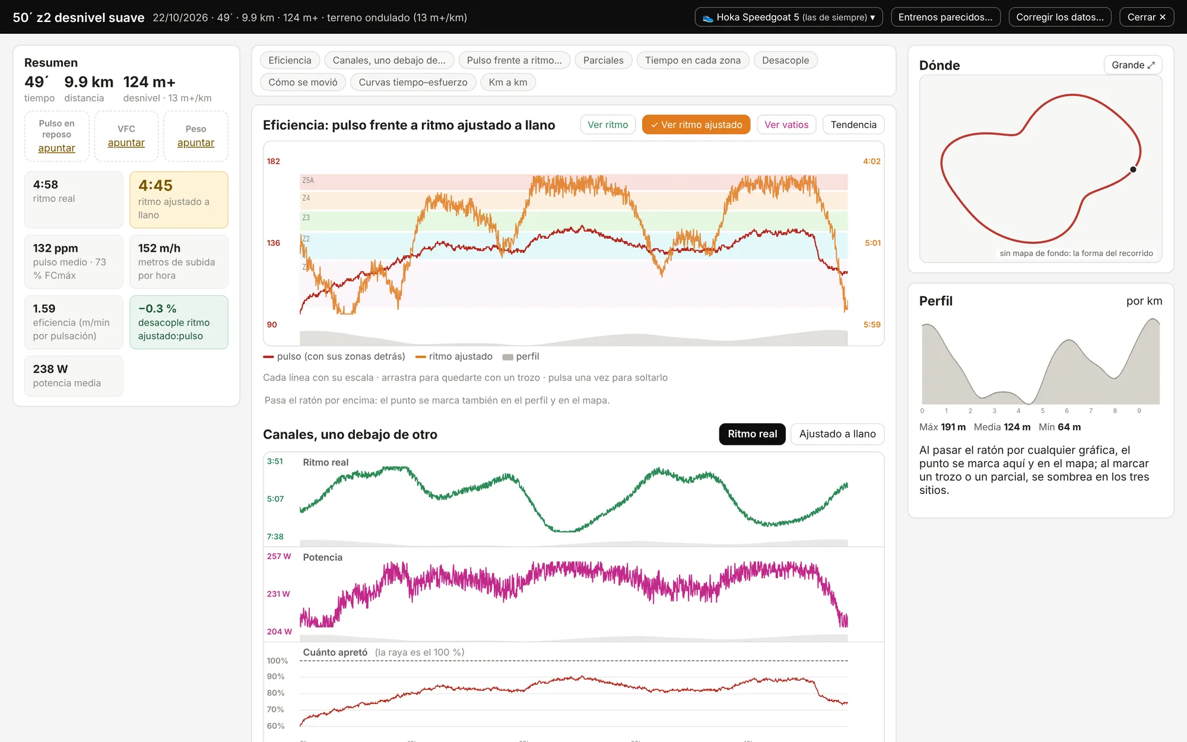The image size is (1187, 742).
Task: Toggle off the checked Ver ritmo ajustado
Action: pos(696,125)
